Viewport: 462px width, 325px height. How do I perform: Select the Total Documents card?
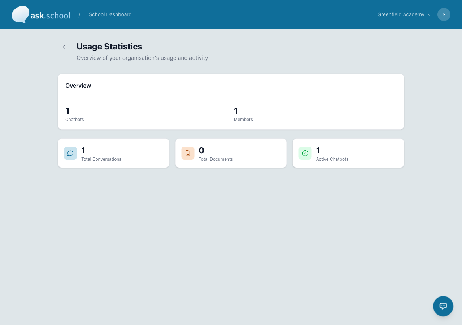(231, 153)
